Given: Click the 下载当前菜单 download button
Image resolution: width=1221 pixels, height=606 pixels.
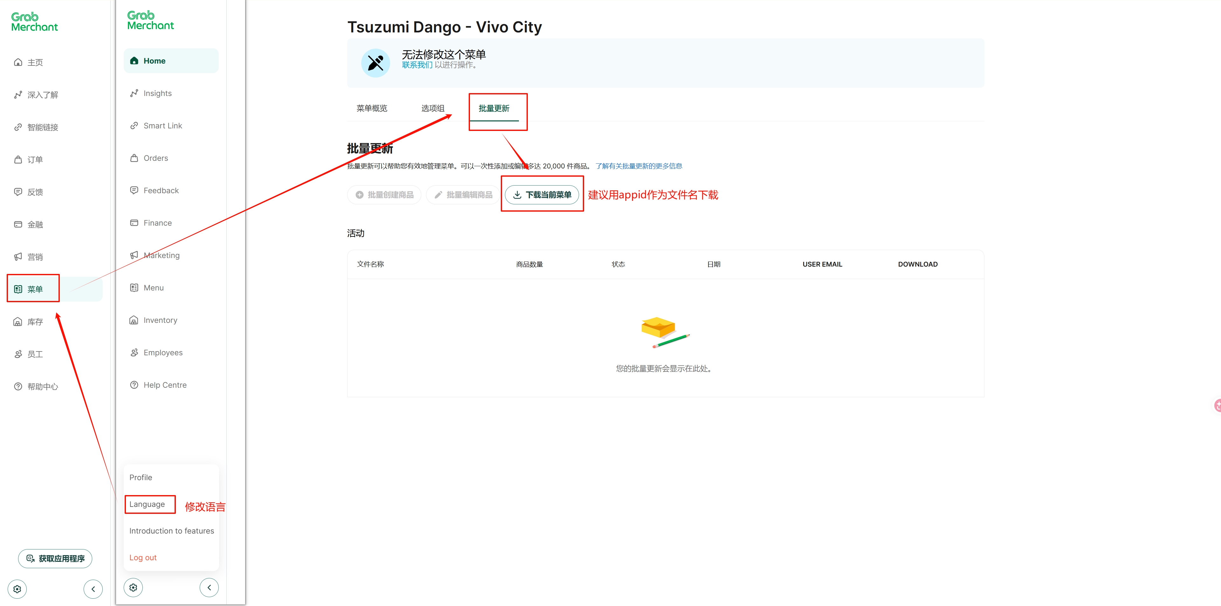Looking at the screenshot, I should click(x=542, y=195).
